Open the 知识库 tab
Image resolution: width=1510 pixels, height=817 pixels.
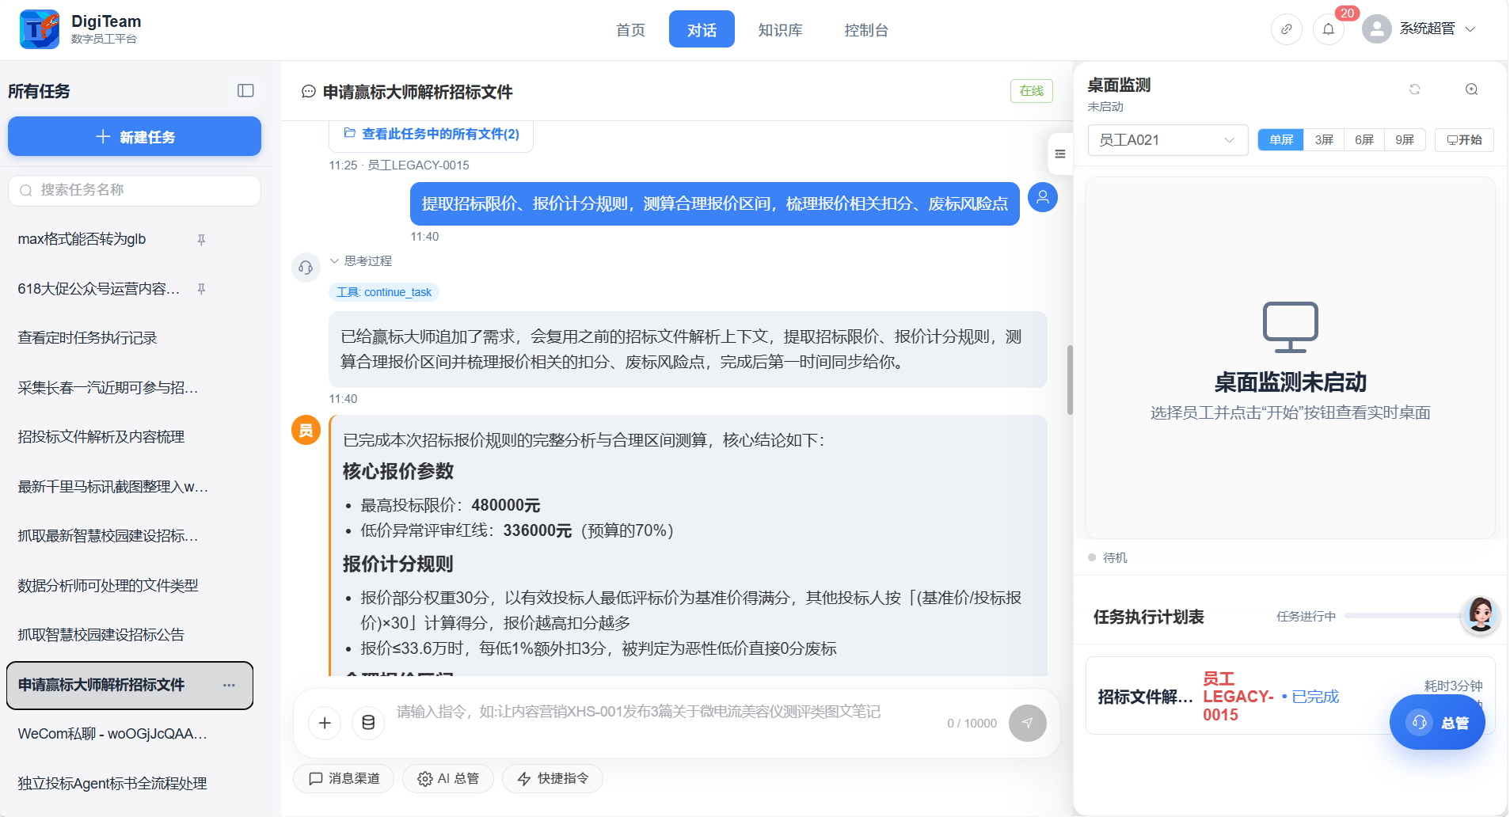pyautogui.click(x=780, y=30)
